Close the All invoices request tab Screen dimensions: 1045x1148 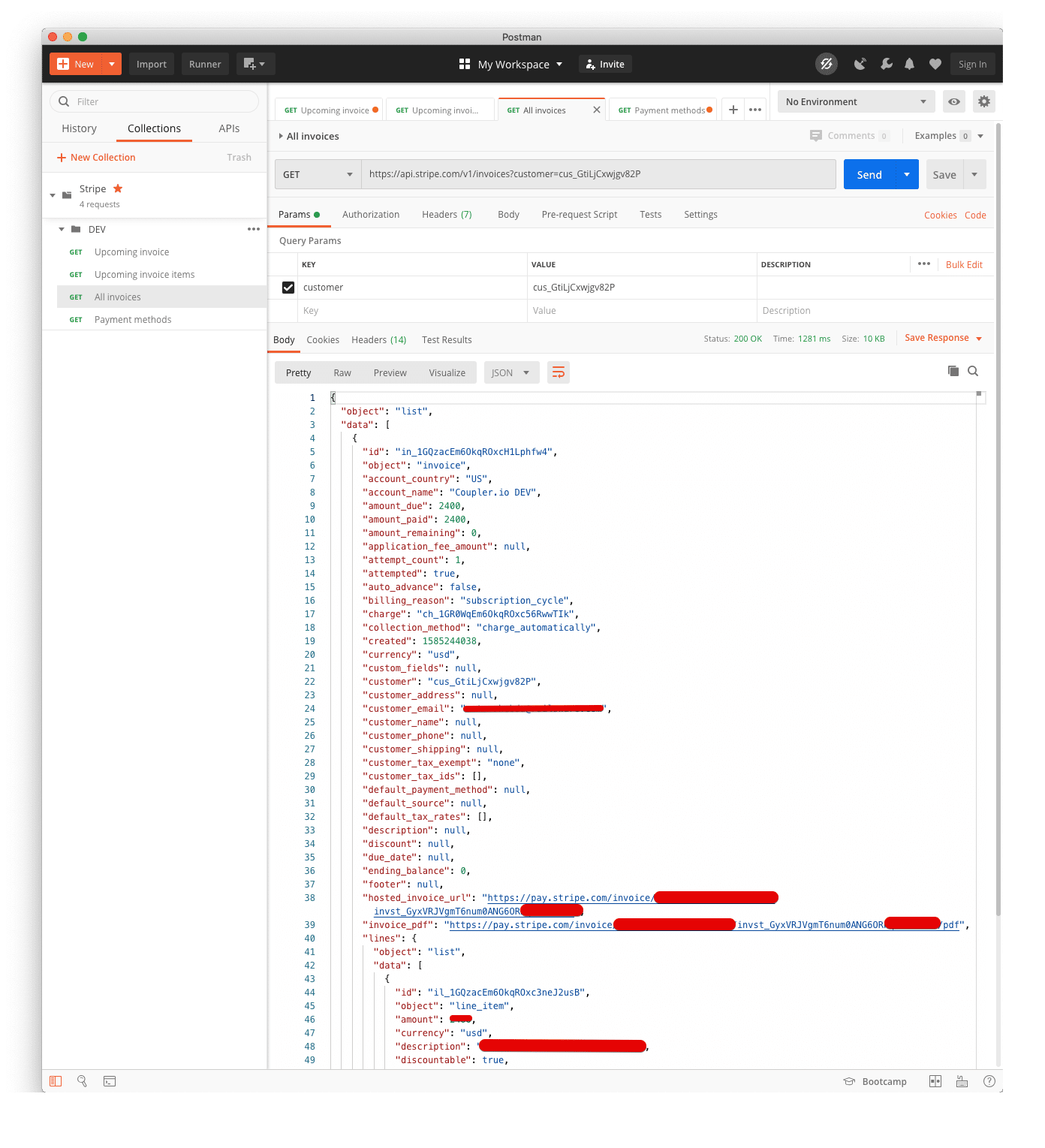[596, 110]
